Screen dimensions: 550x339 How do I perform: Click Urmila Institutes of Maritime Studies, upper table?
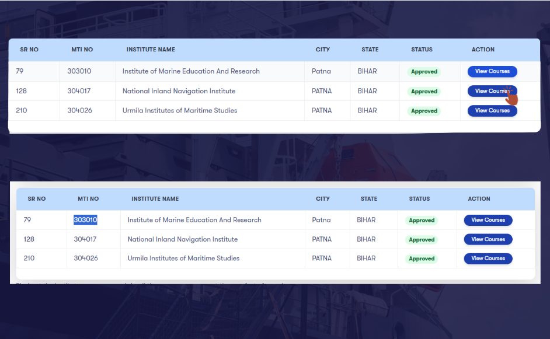[x=180, y=110]
